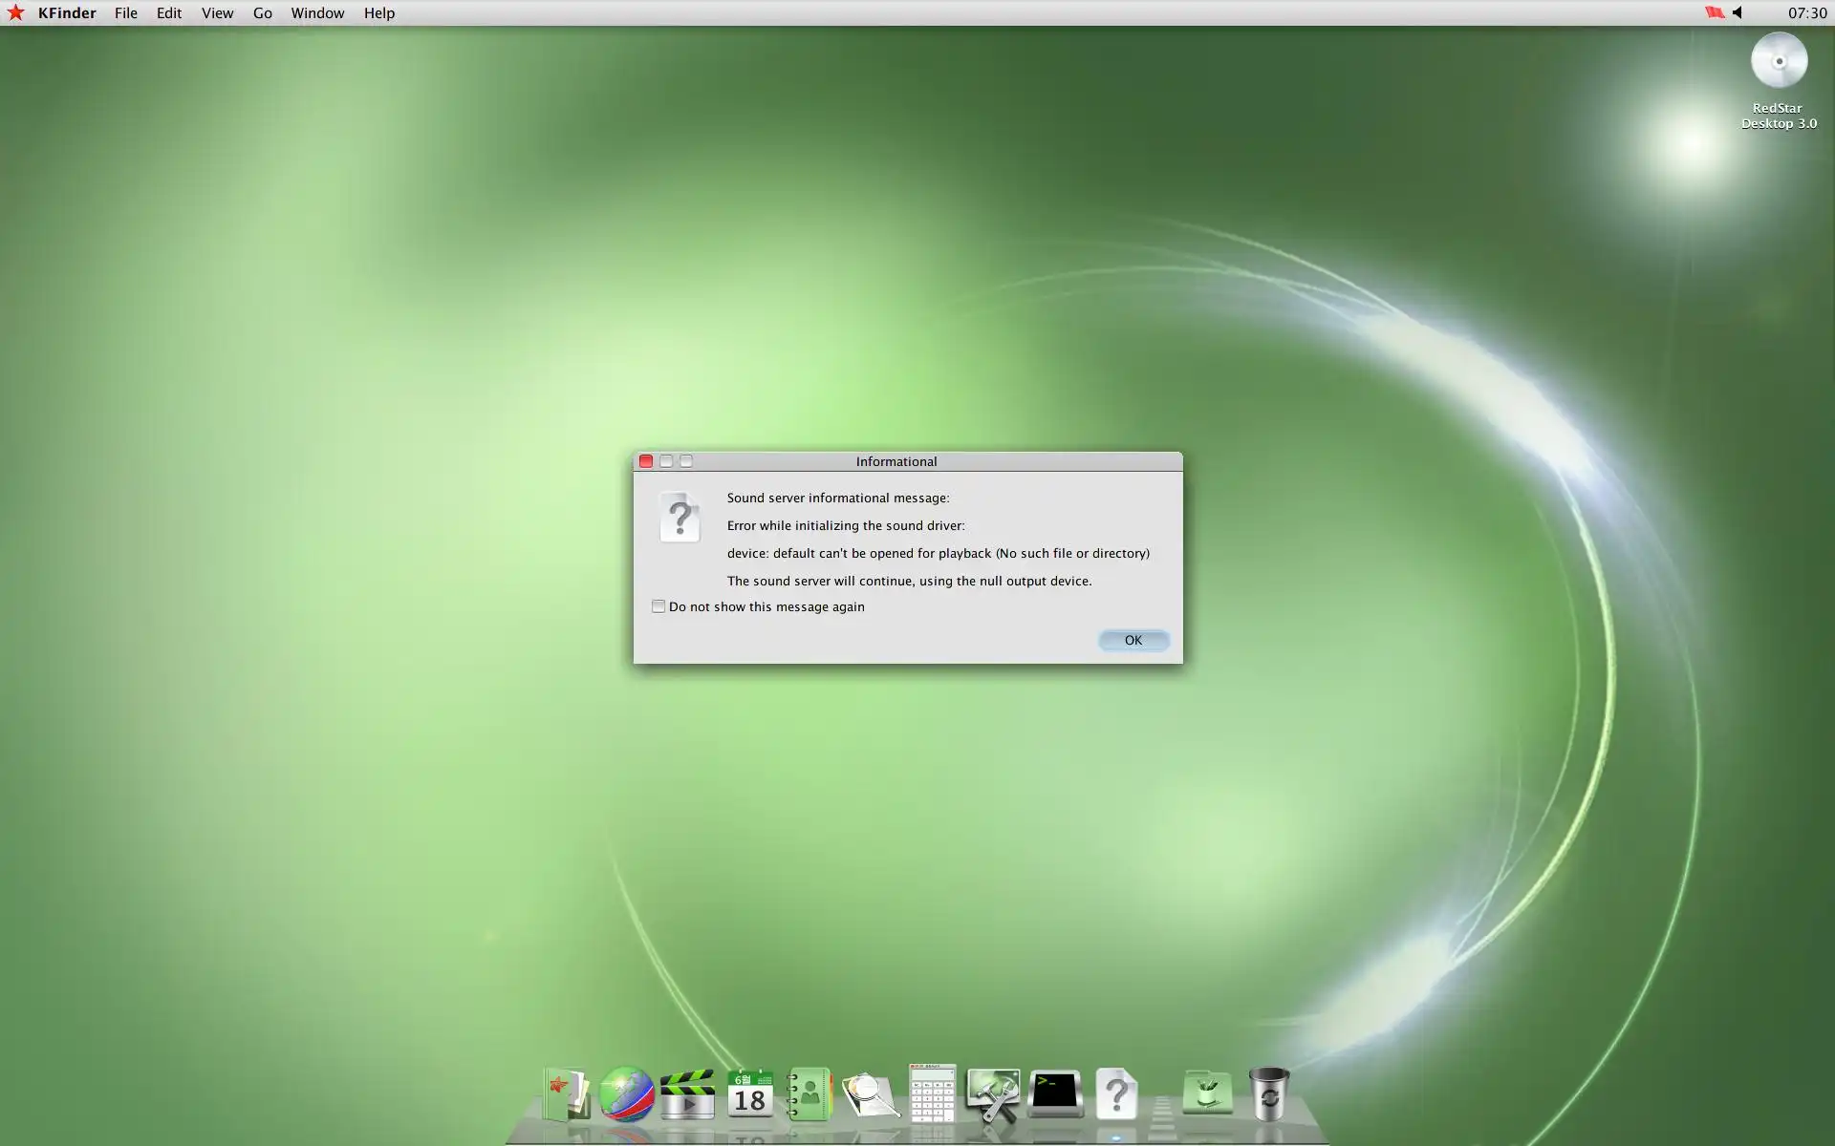Enable 'Do not show this message again'
Image resolution: width=1835 pixels, height=1146 pixels.
[x=658, y=606]
